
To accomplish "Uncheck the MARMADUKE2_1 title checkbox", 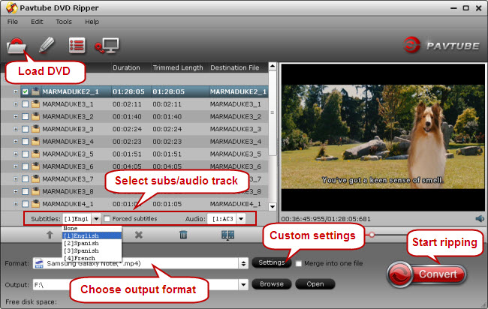I will tap(26, 91).
